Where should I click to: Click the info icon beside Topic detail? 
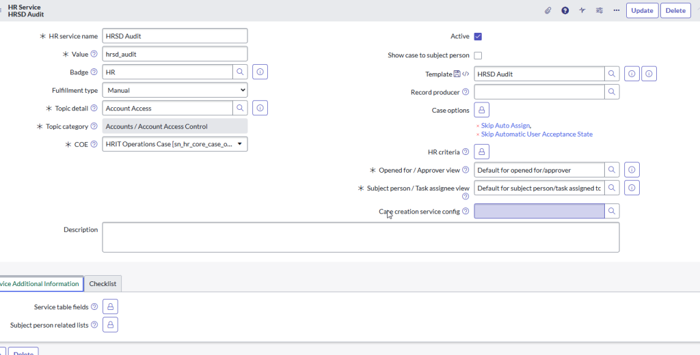tap(260, 108)
